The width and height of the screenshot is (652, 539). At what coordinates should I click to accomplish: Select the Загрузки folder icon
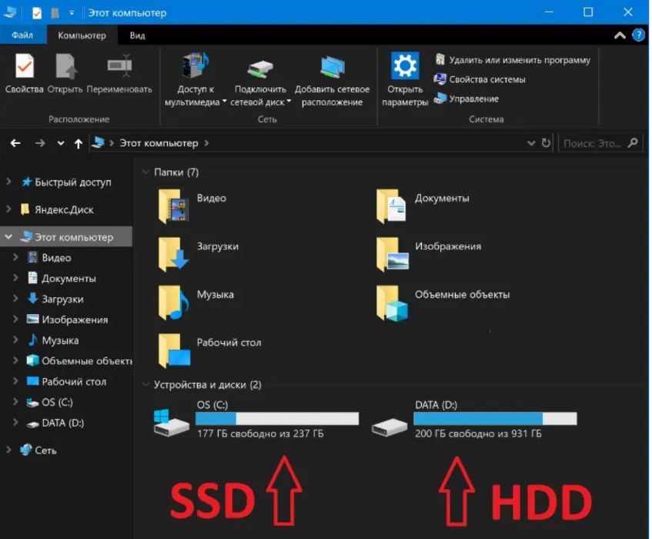(174, 254)
